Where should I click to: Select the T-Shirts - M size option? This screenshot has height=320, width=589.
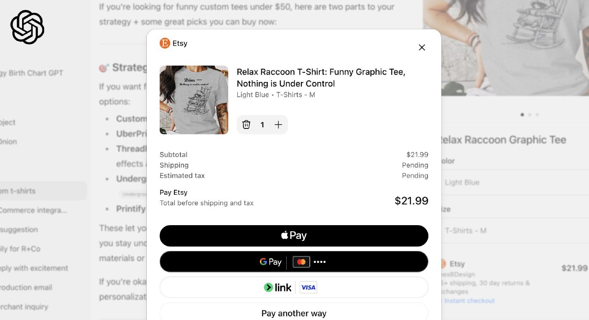point(465,230)
